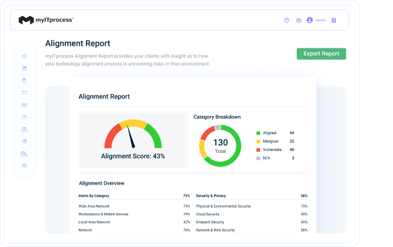393x247 pixels.
Task: Click the Aligned legend label
Action: 270,133
